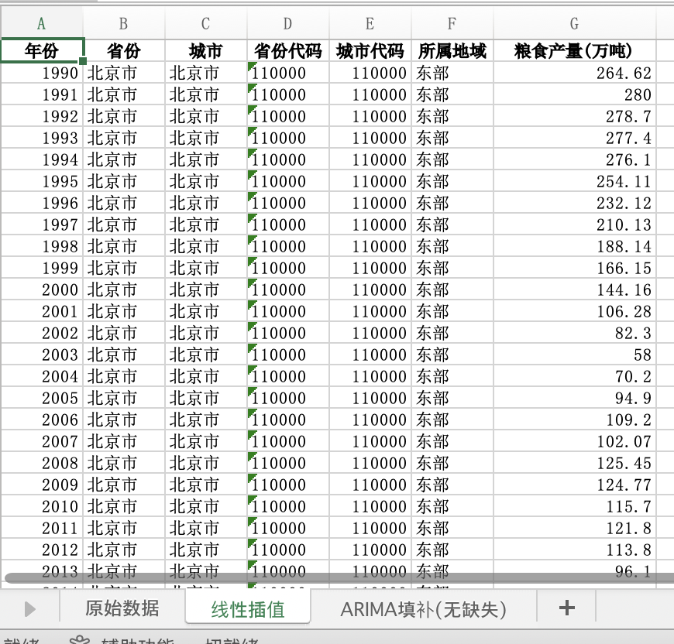
Task: Click grain output value 276.1
Action: click(x=575, y=159)
